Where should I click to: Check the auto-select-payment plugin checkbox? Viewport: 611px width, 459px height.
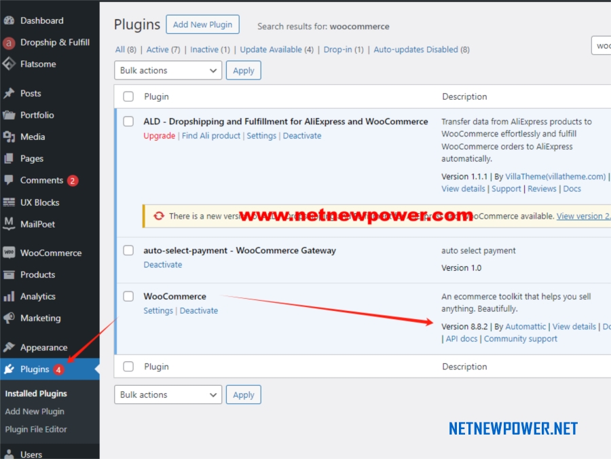128,250
